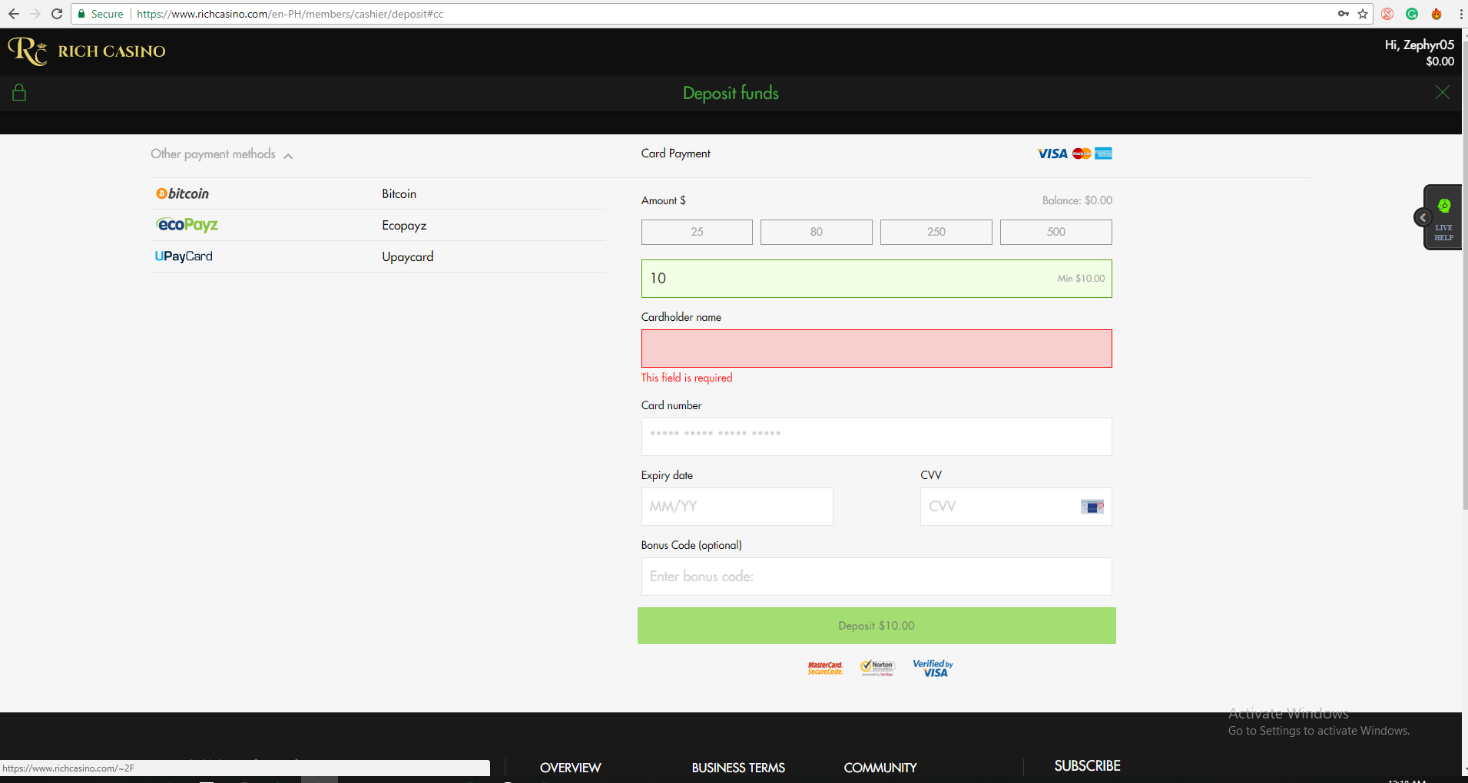Click the Norton Secured badge
This screenshot has height=783, width=1468.
pos(878,668)
